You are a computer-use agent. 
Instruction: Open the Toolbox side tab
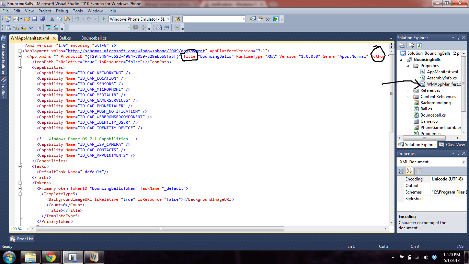(x=3, y=87)
